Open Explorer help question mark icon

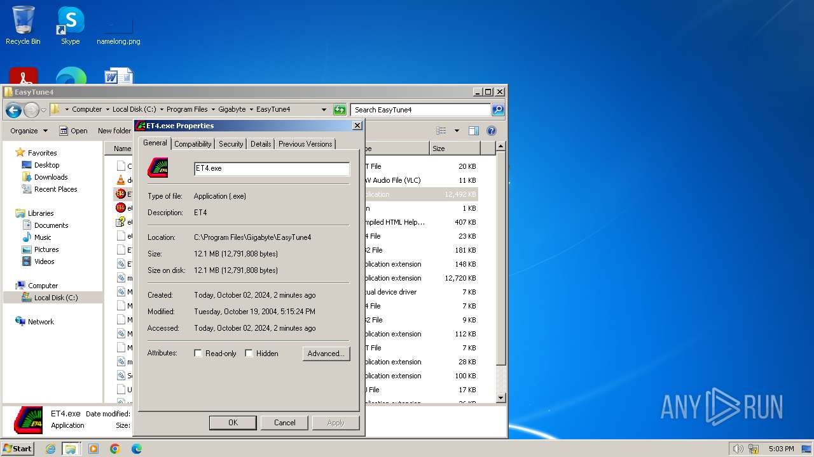pyautogui.click(x=491, y=131)
